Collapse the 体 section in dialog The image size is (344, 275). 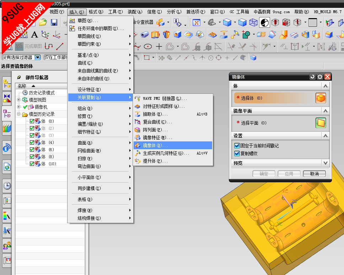(x=326, y=86)
